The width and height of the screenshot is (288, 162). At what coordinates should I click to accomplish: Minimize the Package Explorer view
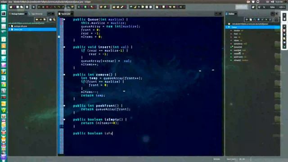(x=49, y=14)
